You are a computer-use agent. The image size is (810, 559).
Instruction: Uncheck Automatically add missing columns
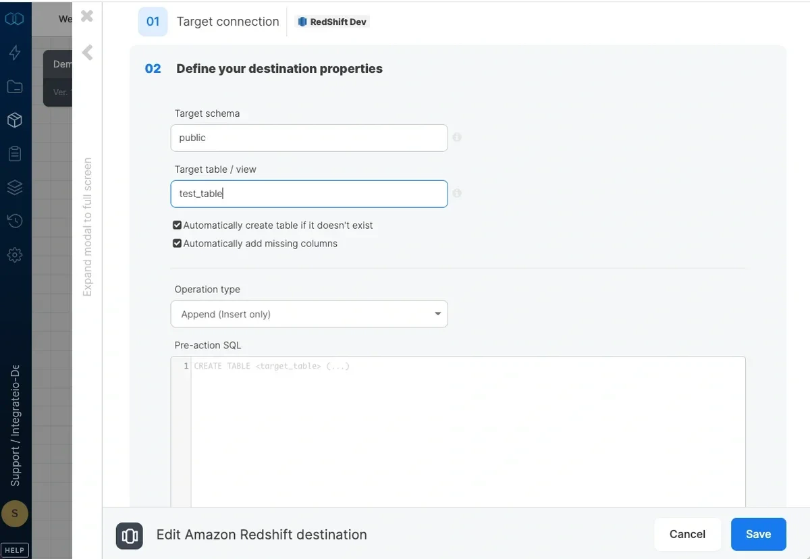176,243
